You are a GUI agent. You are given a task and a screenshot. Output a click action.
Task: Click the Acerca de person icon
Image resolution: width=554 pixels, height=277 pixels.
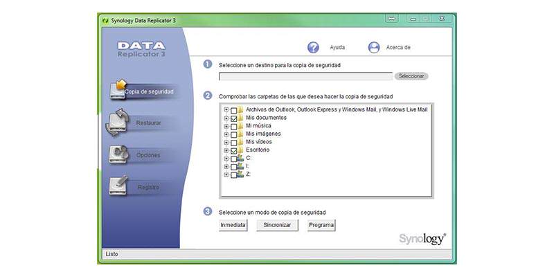click(374, 47)
